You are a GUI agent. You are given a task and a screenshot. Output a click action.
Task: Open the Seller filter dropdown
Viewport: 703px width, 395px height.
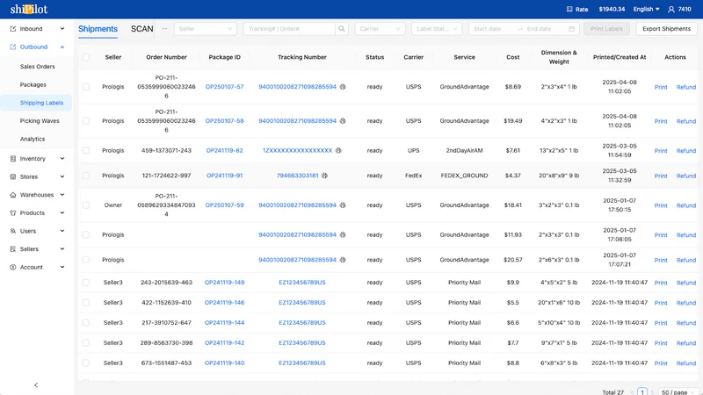point(206,29)
